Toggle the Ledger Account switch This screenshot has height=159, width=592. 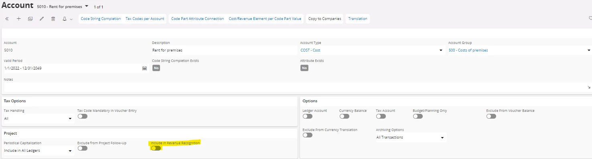(308, 116)
